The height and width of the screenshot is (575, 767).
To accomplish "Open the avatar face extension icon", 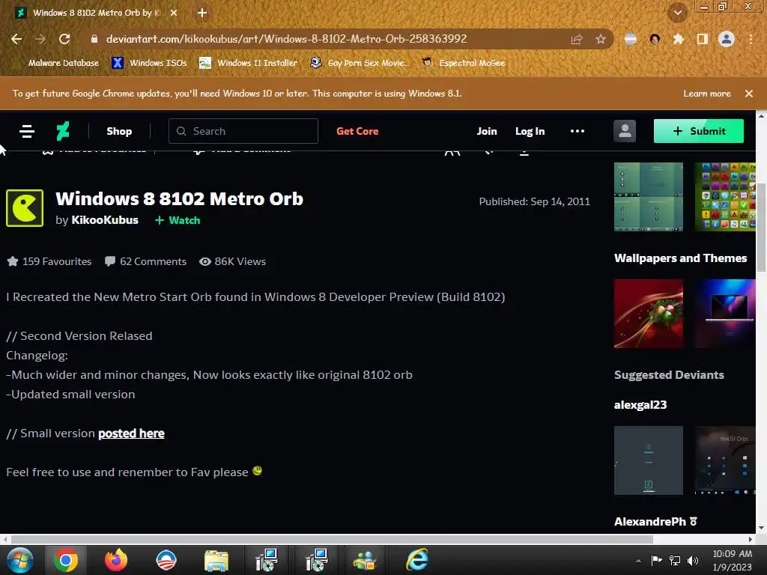I will [x=655, y=39].
